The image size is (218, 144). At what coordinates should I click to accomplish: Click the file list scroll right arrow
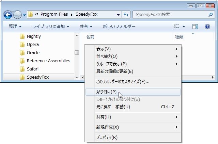[213, 77]
